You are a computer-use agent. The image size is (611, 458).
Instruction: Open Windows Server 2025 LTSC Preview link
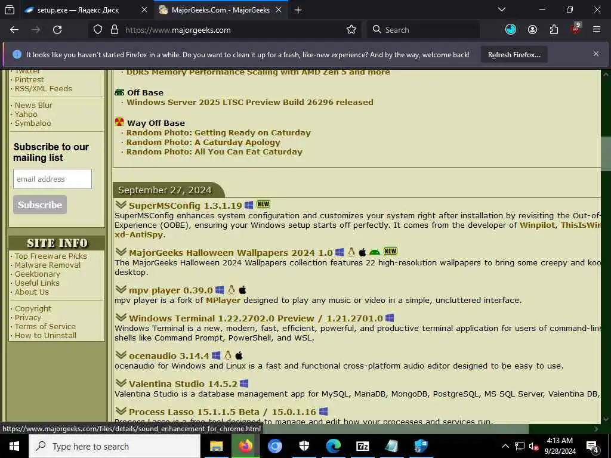pyautogui.click(x=250, y=102)
